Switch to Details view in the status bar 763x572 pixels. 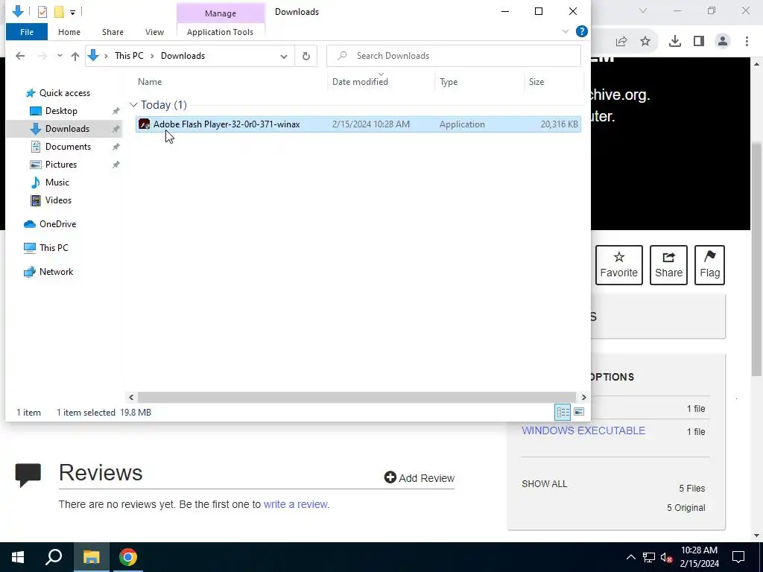click(563, 413)
